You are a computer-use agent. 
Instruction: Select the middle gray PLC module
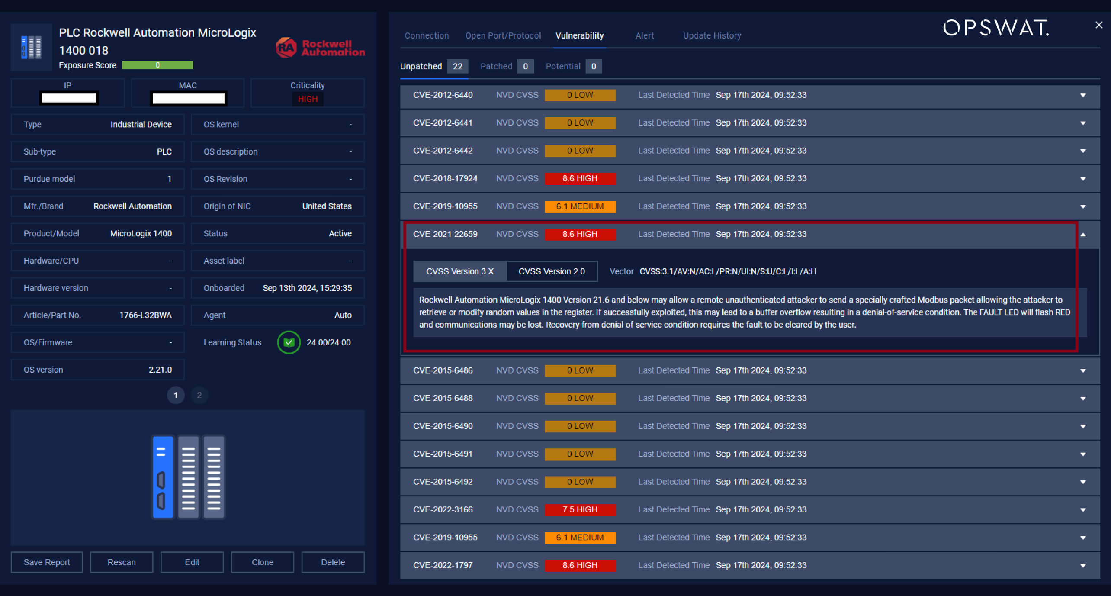(x=188, y=477)
